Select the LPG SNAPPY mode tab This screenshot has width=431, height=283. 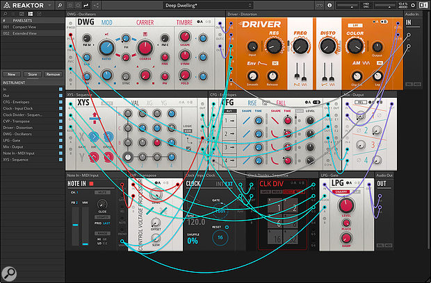(341, 191)
